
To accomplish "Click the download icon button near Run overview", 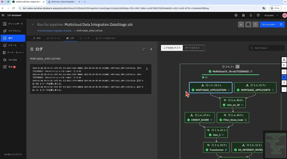I will [241, 24].
